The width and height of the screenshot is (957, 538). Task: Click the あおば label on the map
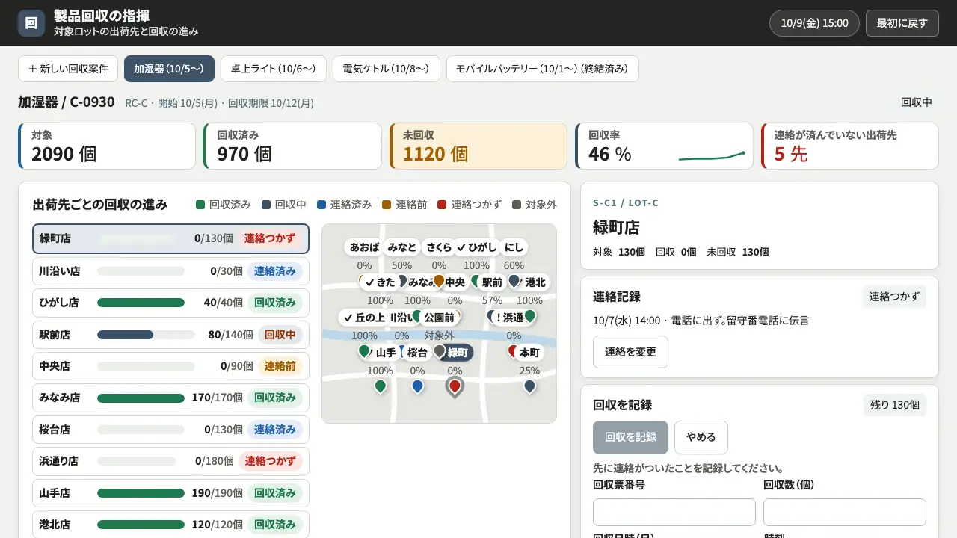[364, 247]
